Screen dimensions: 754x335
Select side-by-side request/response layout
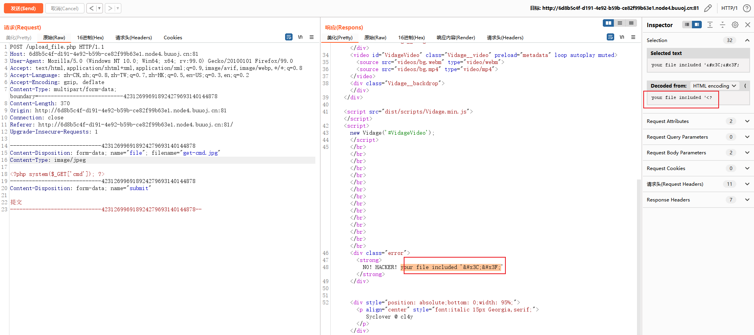608,23
